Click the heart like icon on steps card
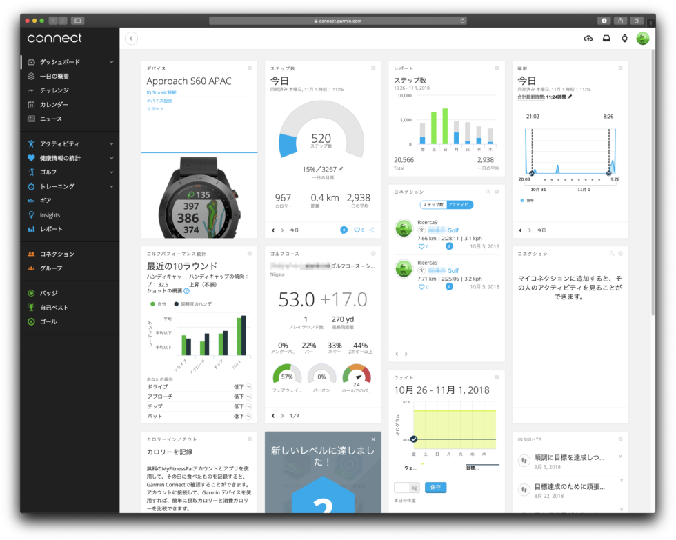 (x=357, y=230)
